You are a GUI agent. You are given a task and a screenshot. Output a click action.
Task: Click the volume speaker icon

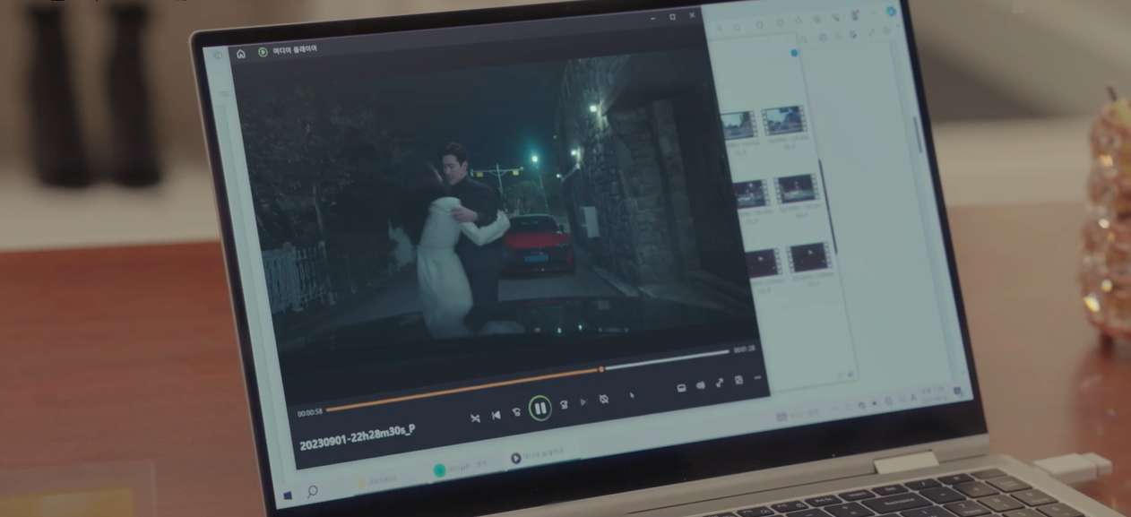coord(701,385)
